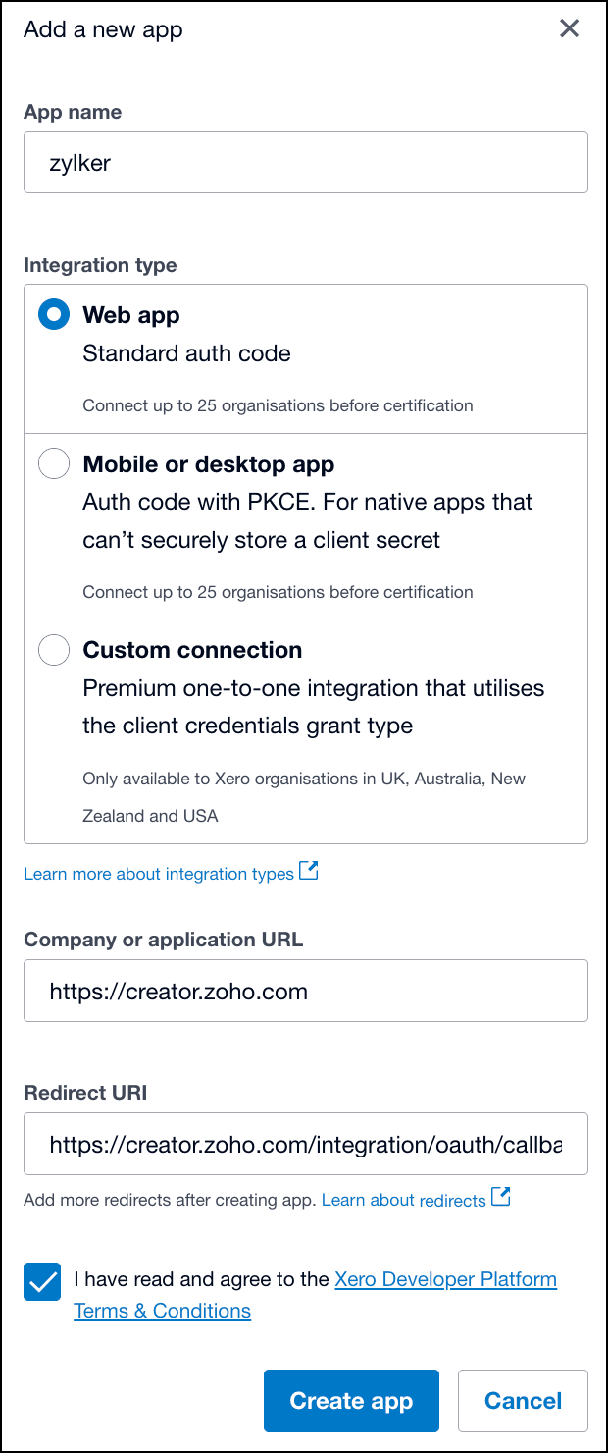Click into the Redirect URI field

tap(305, 1144)
